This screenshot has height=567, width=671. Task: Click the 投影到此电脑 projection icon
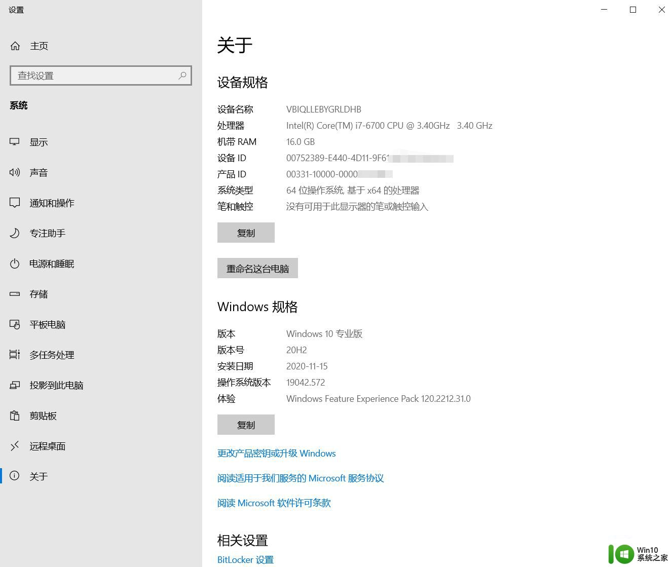[x=15, y=385]
